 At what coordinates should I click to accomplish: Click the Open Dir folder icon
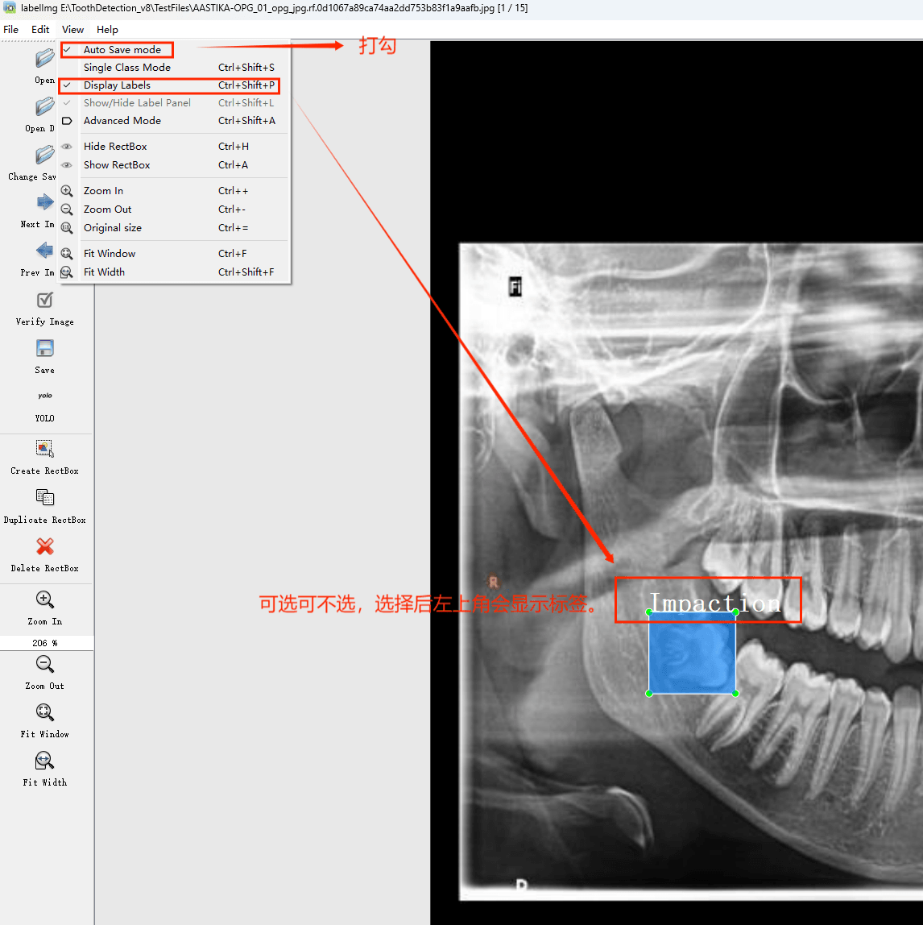45,107
